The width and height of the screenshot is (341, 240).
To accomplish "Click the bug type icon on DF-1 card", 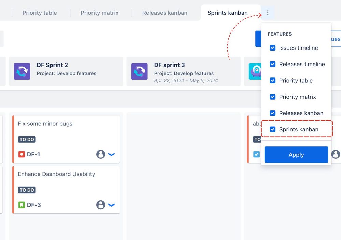I will tap(21, 154).
